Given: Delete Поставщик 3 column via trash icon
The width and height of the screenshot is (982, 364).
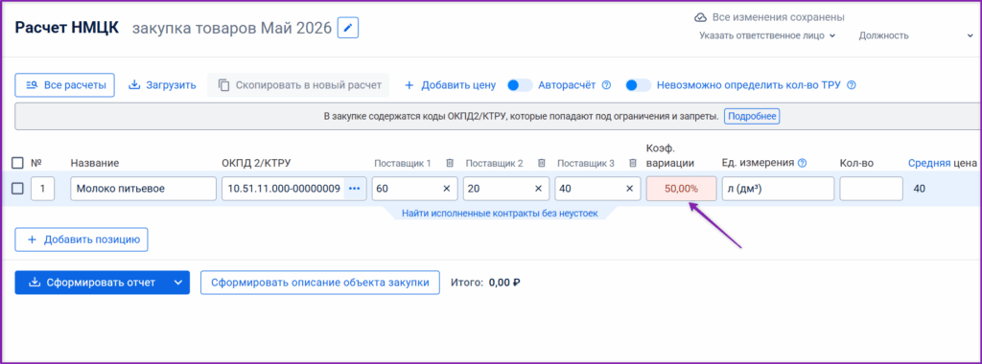Looking at the screenshot, I should [x=633, y=163].
